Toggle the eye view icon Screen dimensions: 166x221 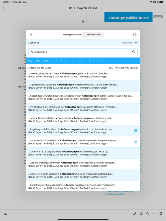coord(141,214)
